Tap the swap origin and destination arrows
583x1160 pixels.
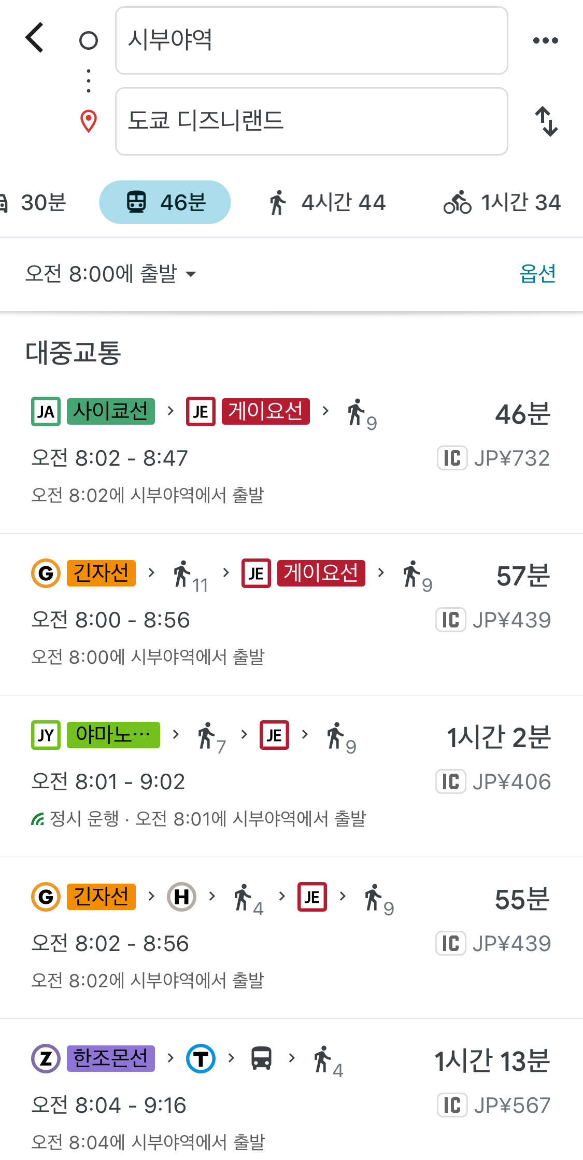(547, 121)
